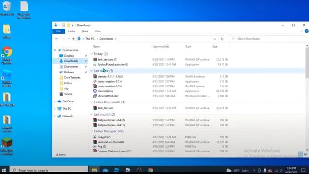The image size is (309, 174).
Task: Open the Minecraft Launcher desktop shortcut
Action: [7, 146]
